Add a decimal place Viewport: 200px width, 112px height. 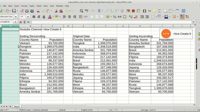coord(131,17)
